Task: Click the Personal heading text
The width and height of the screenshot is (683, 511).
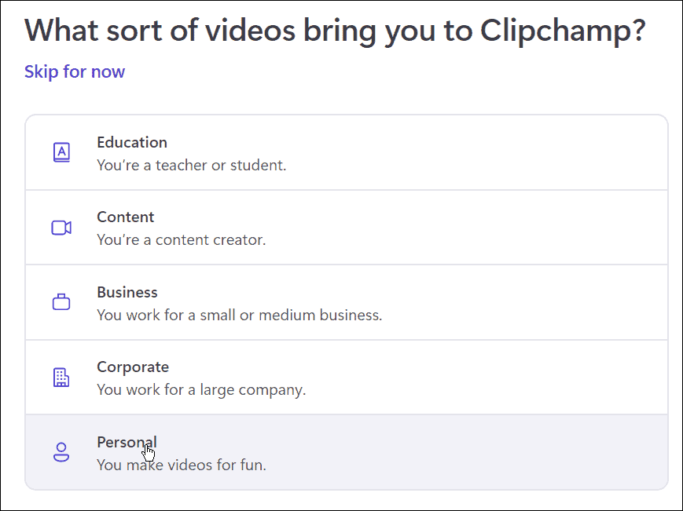Action: (127, 442)
